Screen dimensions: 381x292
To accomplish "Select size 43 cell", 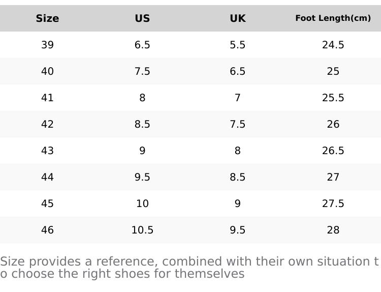I will pos(47,151).
